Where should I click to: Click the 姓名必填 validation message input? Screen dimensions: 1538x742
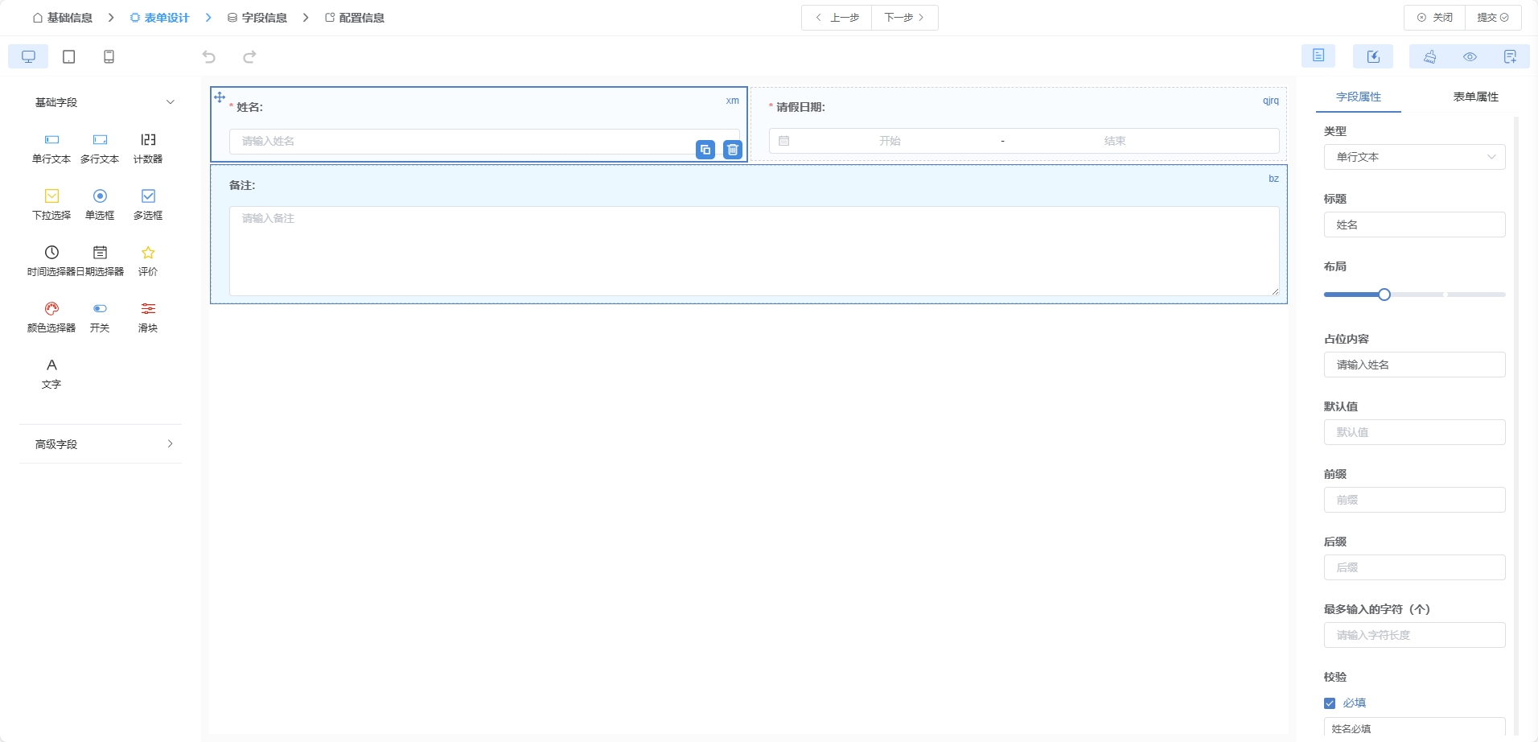click(x=1414, y=728)
